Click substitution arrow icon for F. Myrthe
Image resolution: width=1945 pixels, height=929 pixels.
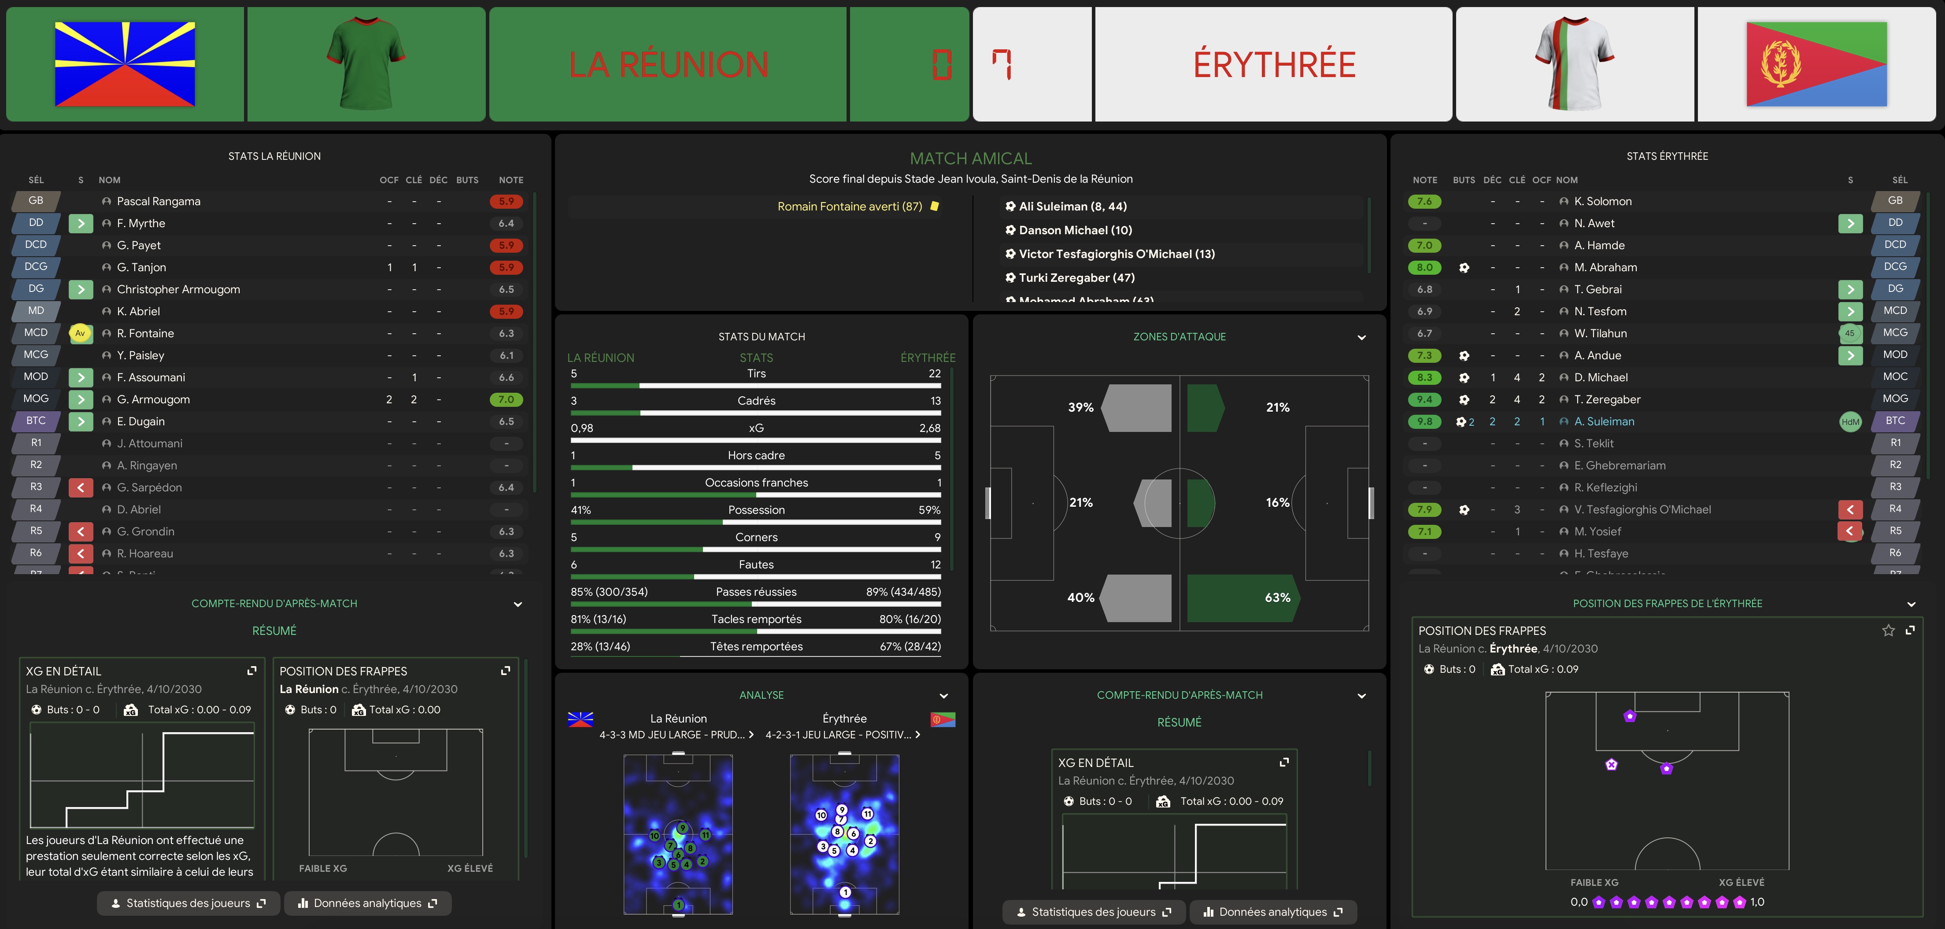81,223
